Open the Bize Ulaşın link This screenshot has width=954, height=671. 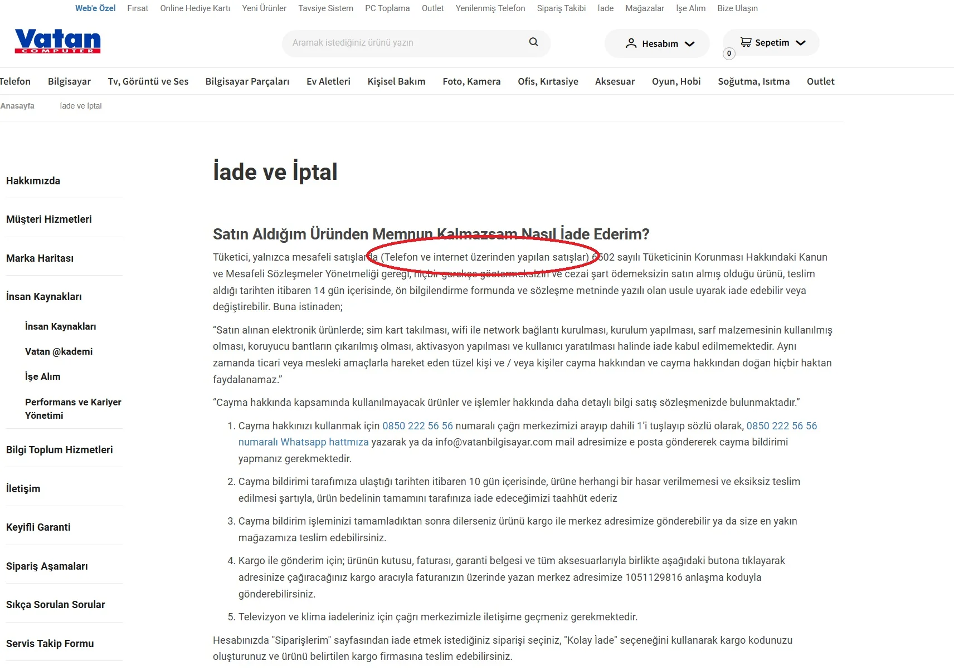click(738, 8)
